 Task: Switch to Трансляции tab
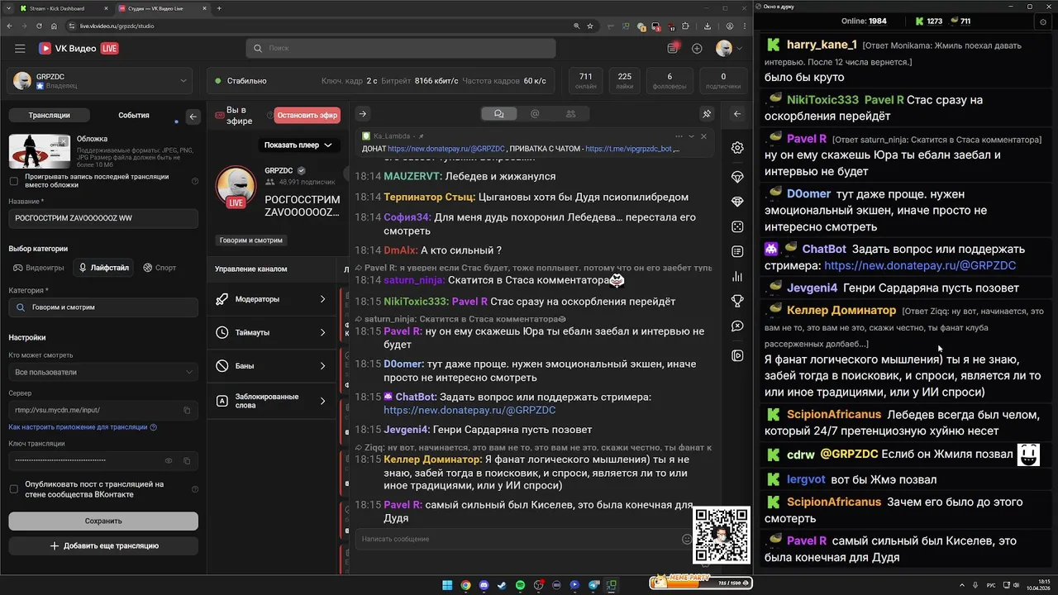click(49, 116)
